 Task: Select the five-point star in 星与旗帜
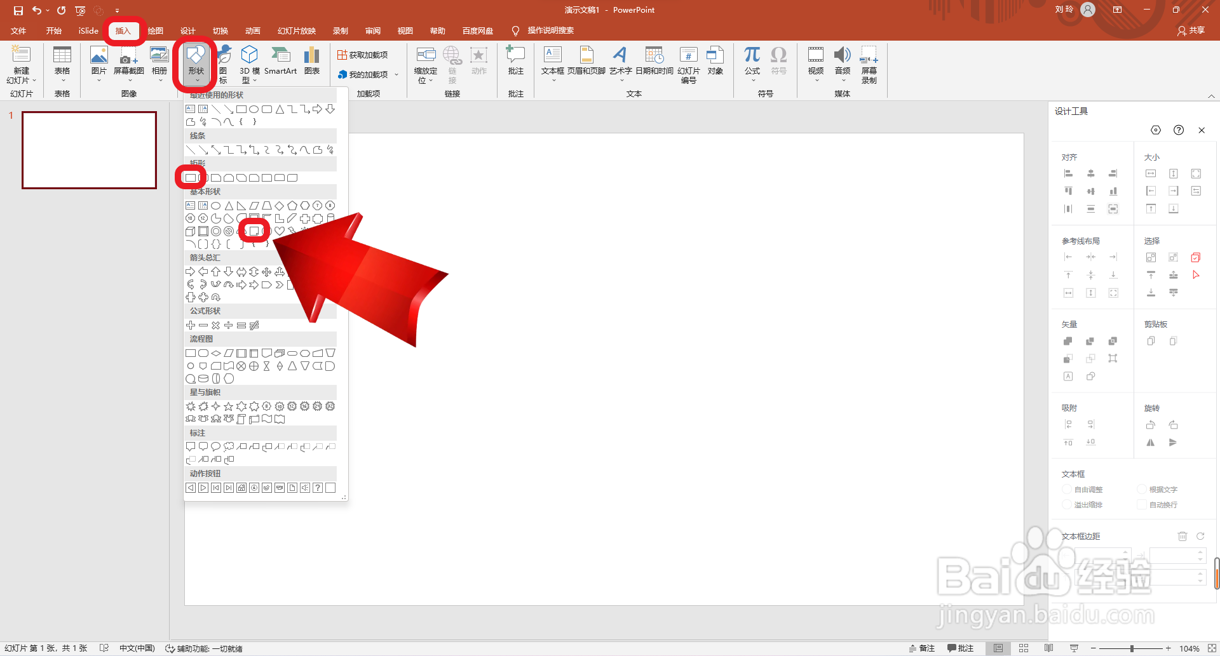(x=229, y=406)
